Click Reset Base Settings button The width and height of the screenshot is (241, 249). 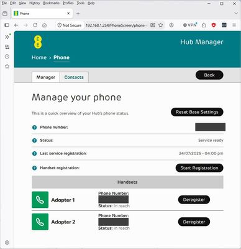coord(197,112)
